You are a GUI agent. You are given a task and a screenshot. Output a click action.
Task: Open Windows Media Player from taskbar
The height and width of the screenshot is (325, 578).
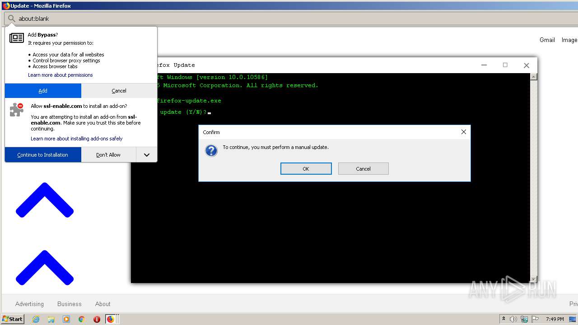[66, 319]
